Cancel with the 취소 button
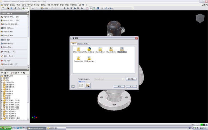208x130 pixels. coord(131,86)
